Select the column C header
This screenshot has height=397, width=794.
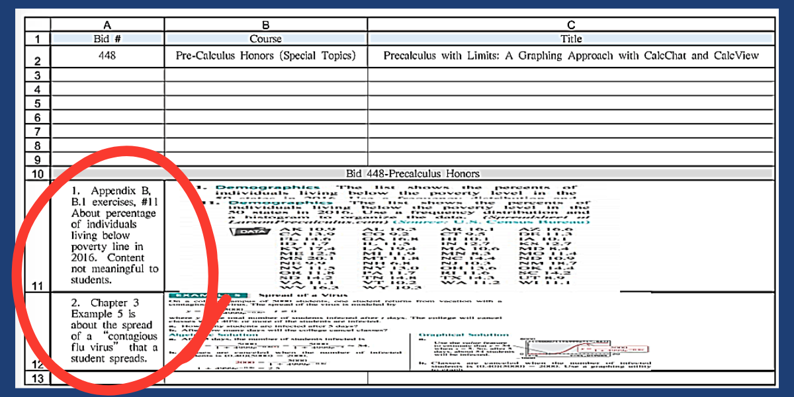pyautogui.click(x=571, y=24)
